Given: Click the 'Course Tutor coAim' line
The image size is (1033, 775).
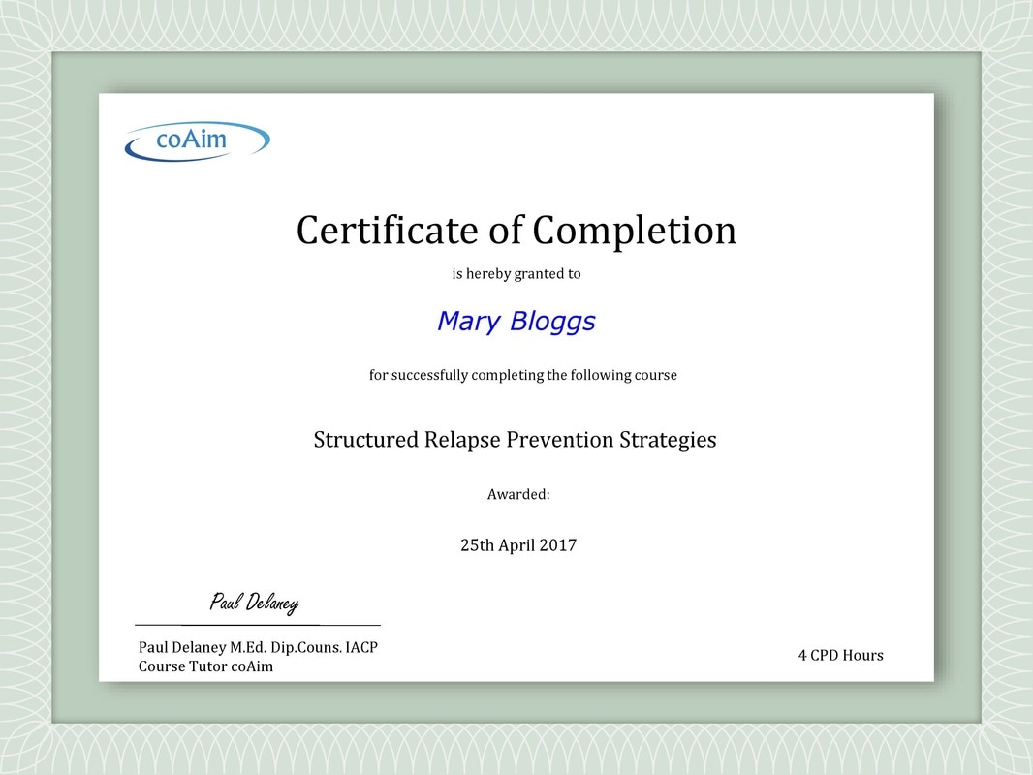Looking at the screenshot, I should coord(205,666).
